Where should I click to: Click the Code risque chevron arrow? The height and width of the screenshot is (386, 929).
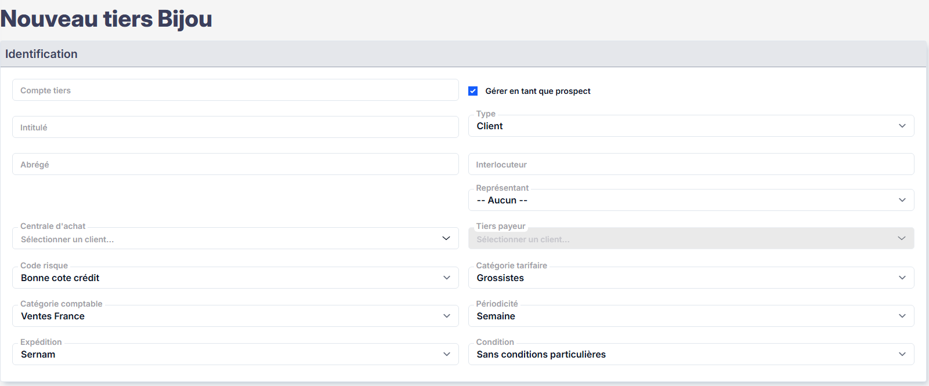tap(446, 278)
